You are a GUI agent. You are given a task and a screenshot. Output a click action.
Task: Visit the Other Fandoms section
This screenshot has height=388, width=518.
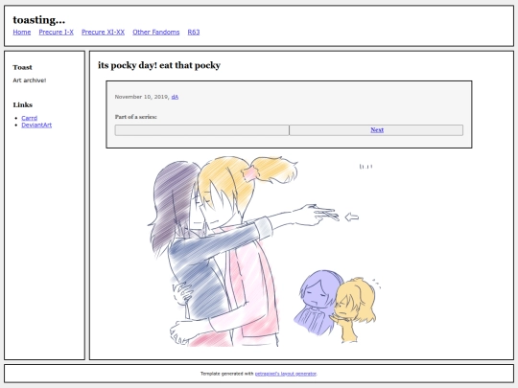tap(156, 32)
